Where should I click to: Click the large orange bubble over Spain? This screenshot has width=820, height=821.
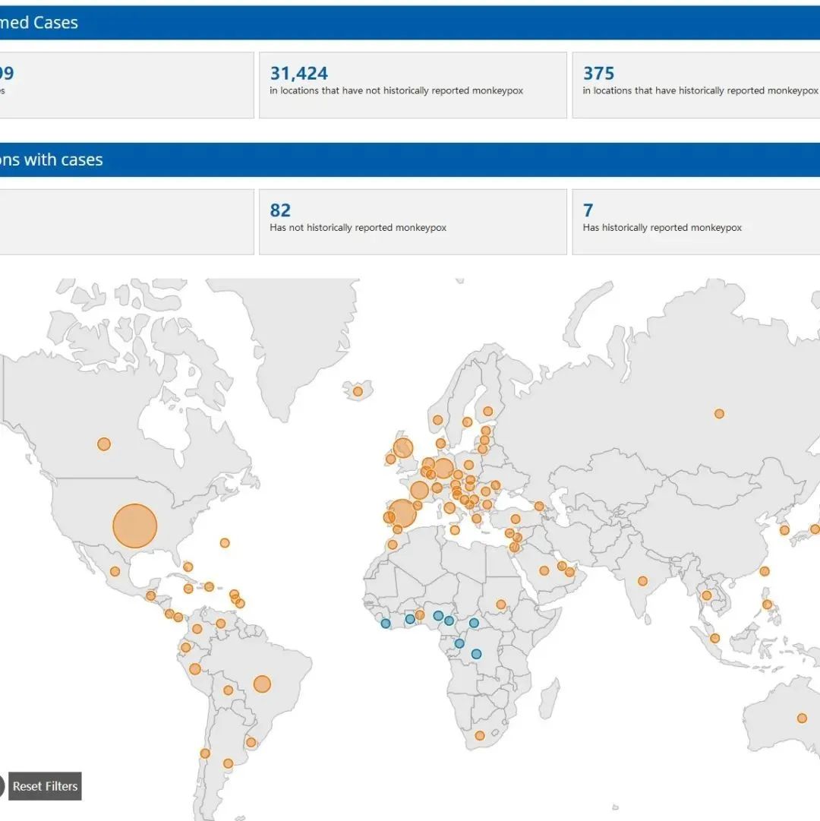[x=402, y=513]
